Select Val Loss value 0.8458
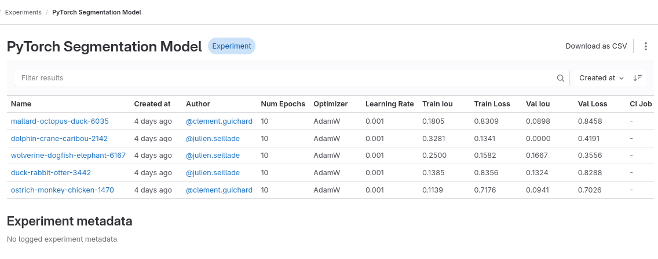Viewport: 658px width, 259px height. click(590, 121)
